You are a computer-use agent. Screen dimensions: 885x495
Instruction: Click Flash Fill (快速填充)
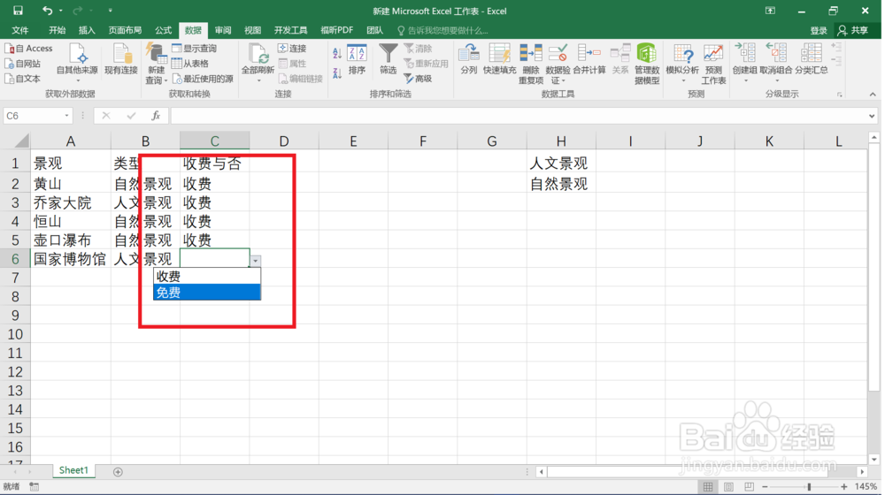coord(499,59)
